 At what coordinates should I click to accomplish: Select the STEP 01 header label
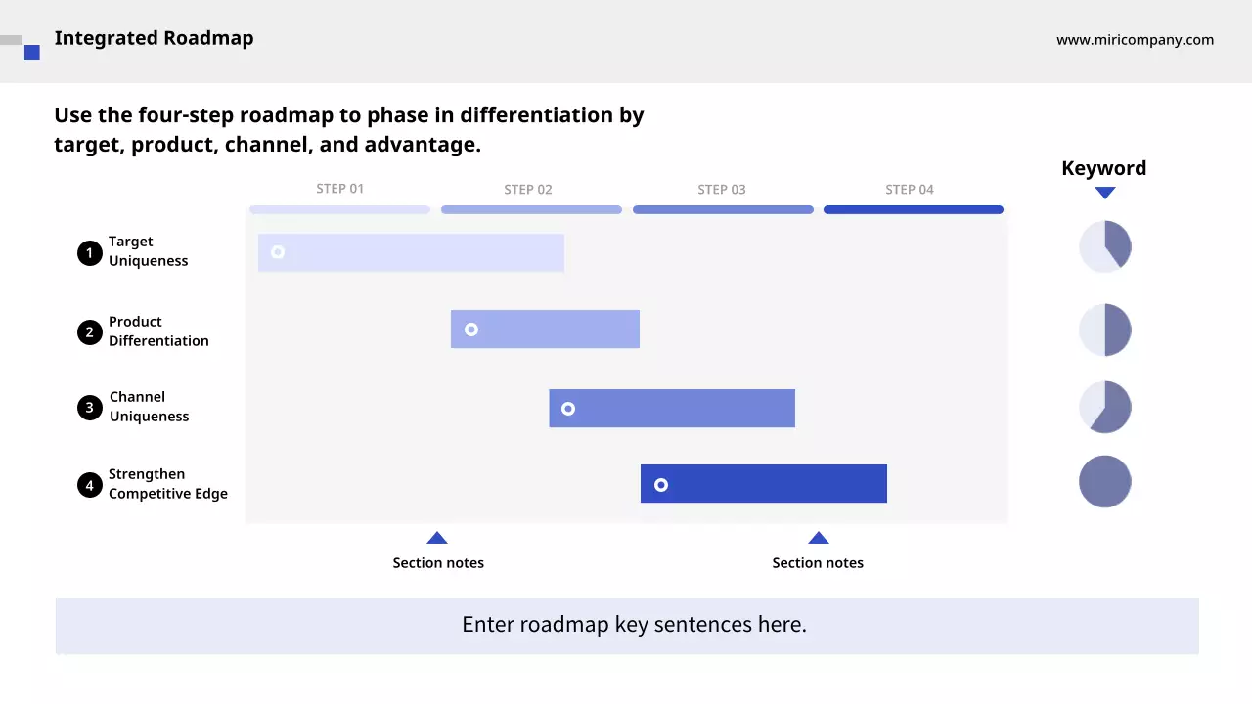coord(339,189)
